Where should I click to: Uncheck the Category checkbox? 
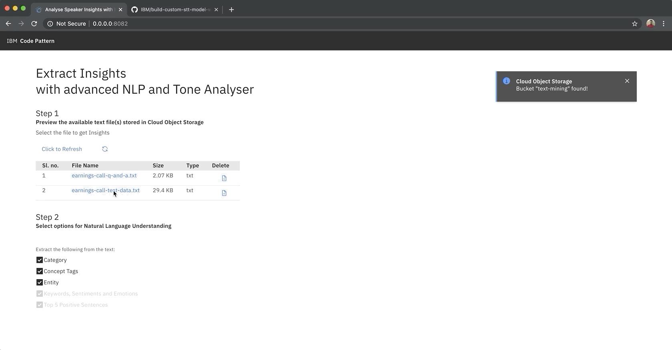40,260
